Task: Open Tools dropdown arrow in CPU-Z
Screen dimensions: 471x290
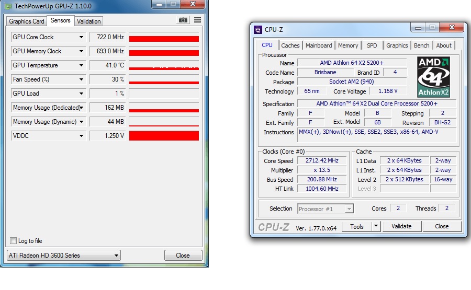Action: pos(376,226)
